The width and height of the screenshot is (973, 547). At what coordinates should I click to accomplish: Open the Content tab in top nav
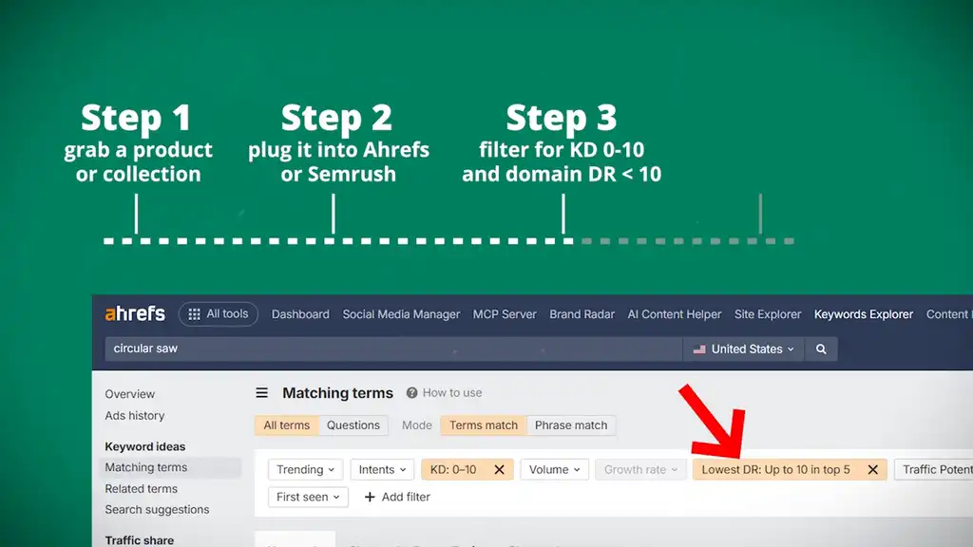tap(949, 314)
